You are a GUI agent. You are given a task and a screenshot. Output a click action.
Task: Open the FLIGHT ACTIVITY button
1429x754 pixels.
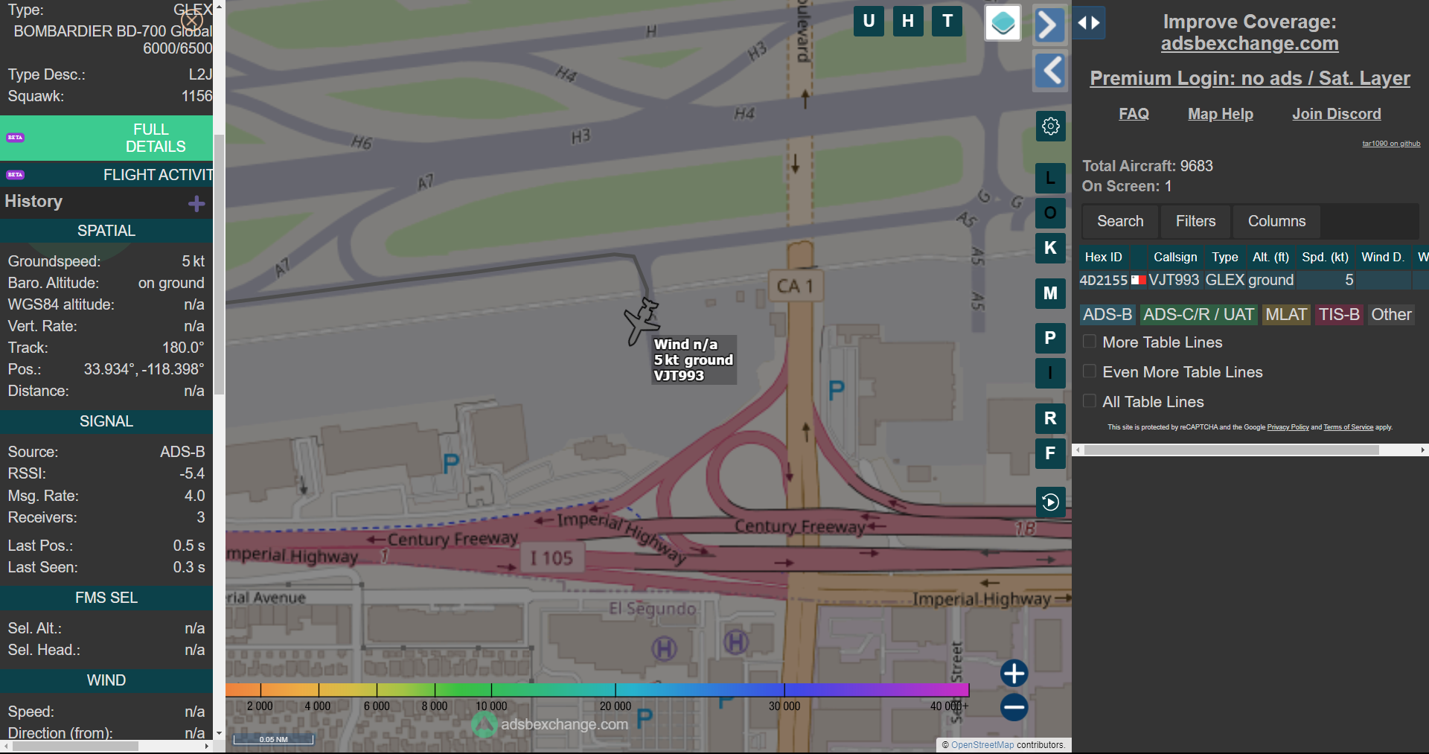point(106,175)
